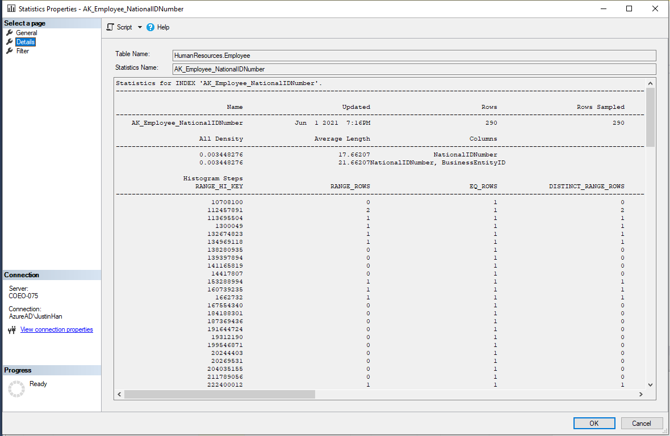670x436 pixels.
Task: Click histogram key 132674823
Action: pos(225,234)
